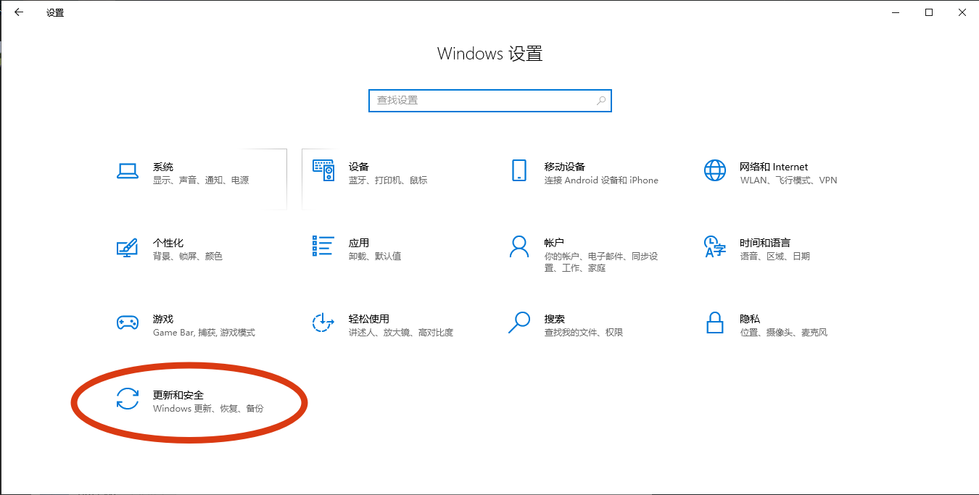
Task: Open the 轻松使用 dashed clock icon
Action: (x=323, y=323)
